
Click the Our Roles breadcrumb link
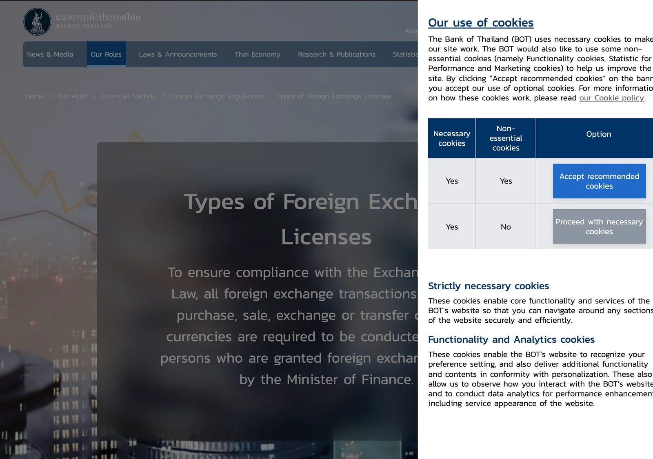click(73, 96)
